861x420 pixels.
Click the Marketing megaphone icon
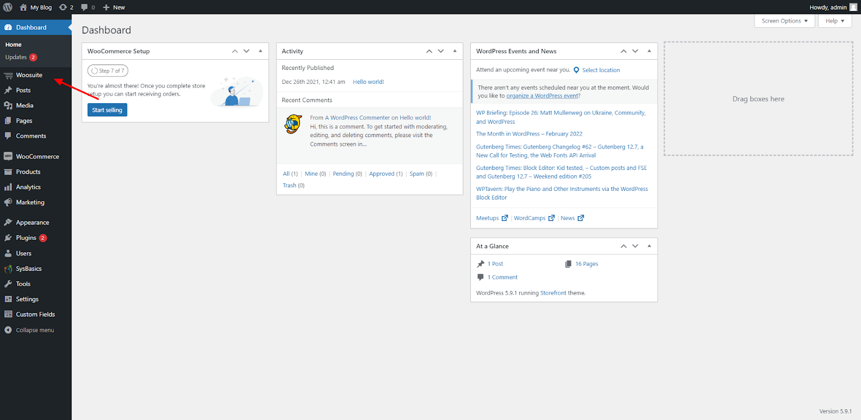(x=8, y=202)
